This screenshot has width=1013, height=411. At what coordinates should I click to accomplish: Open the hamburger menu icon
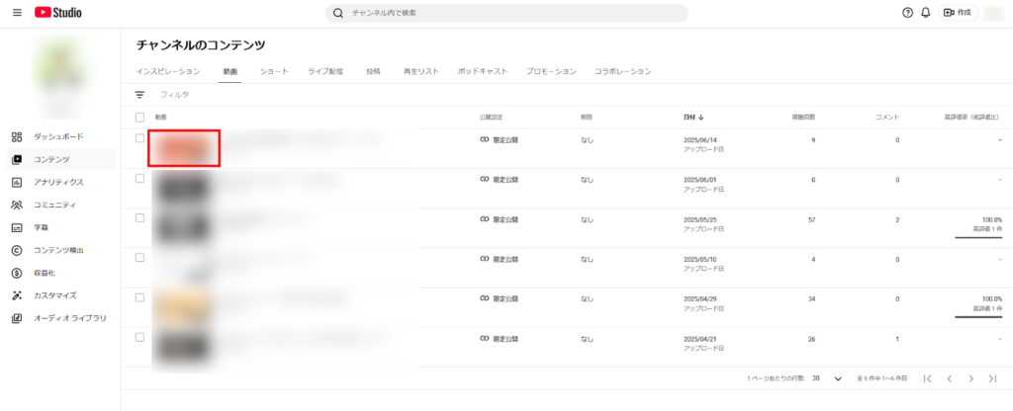[16, 13]
